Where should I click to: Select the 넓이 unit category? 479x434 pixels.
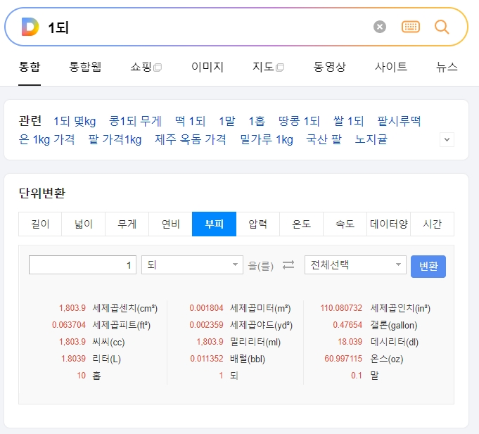[x=84, y=224]
